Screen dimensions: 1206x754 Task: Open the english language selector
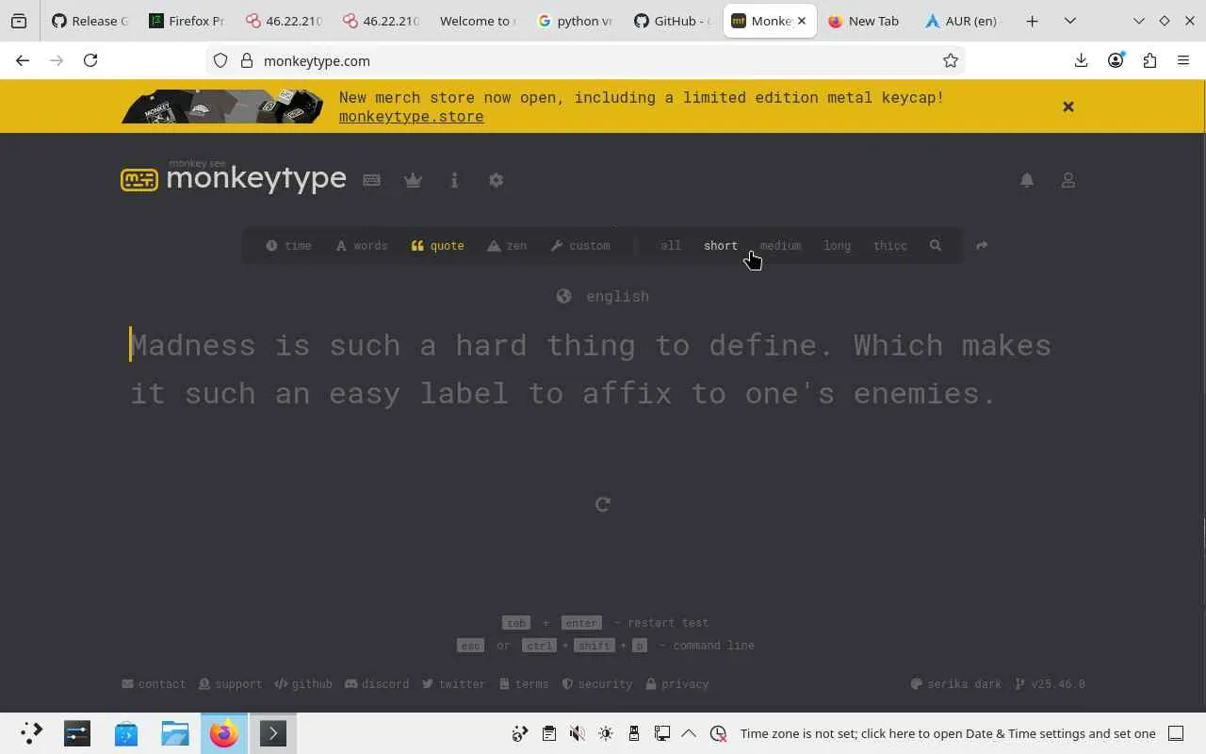pos(603,296)
